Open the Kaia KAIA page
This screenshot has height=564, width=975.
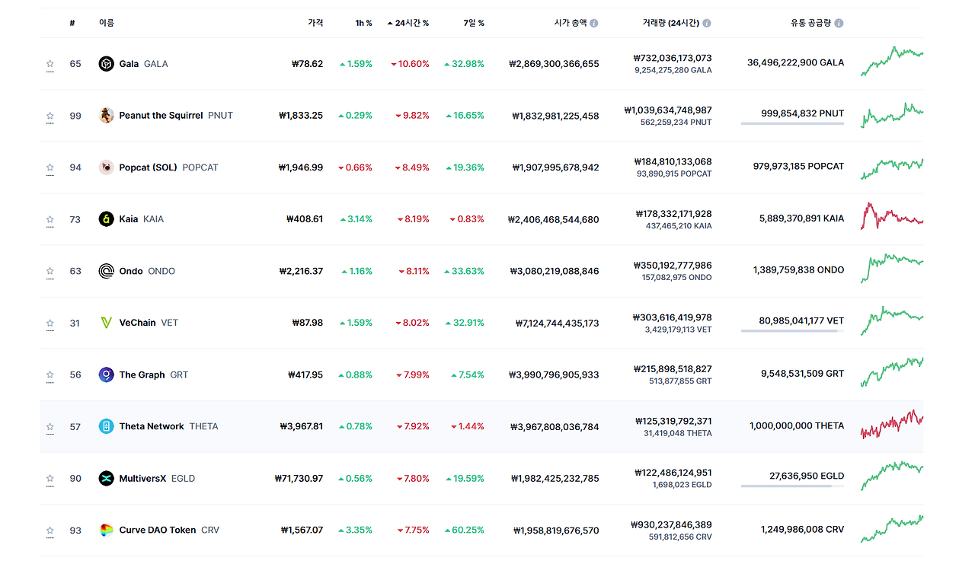[x=141, y=219]
